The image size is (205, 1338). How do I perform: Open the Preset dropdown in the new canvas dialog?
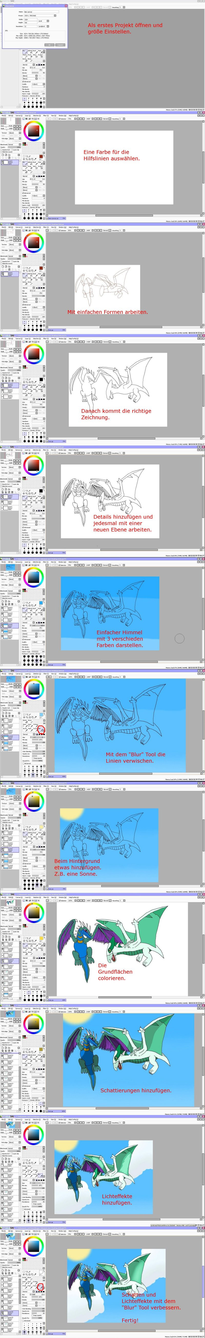[x=40, y=16]
